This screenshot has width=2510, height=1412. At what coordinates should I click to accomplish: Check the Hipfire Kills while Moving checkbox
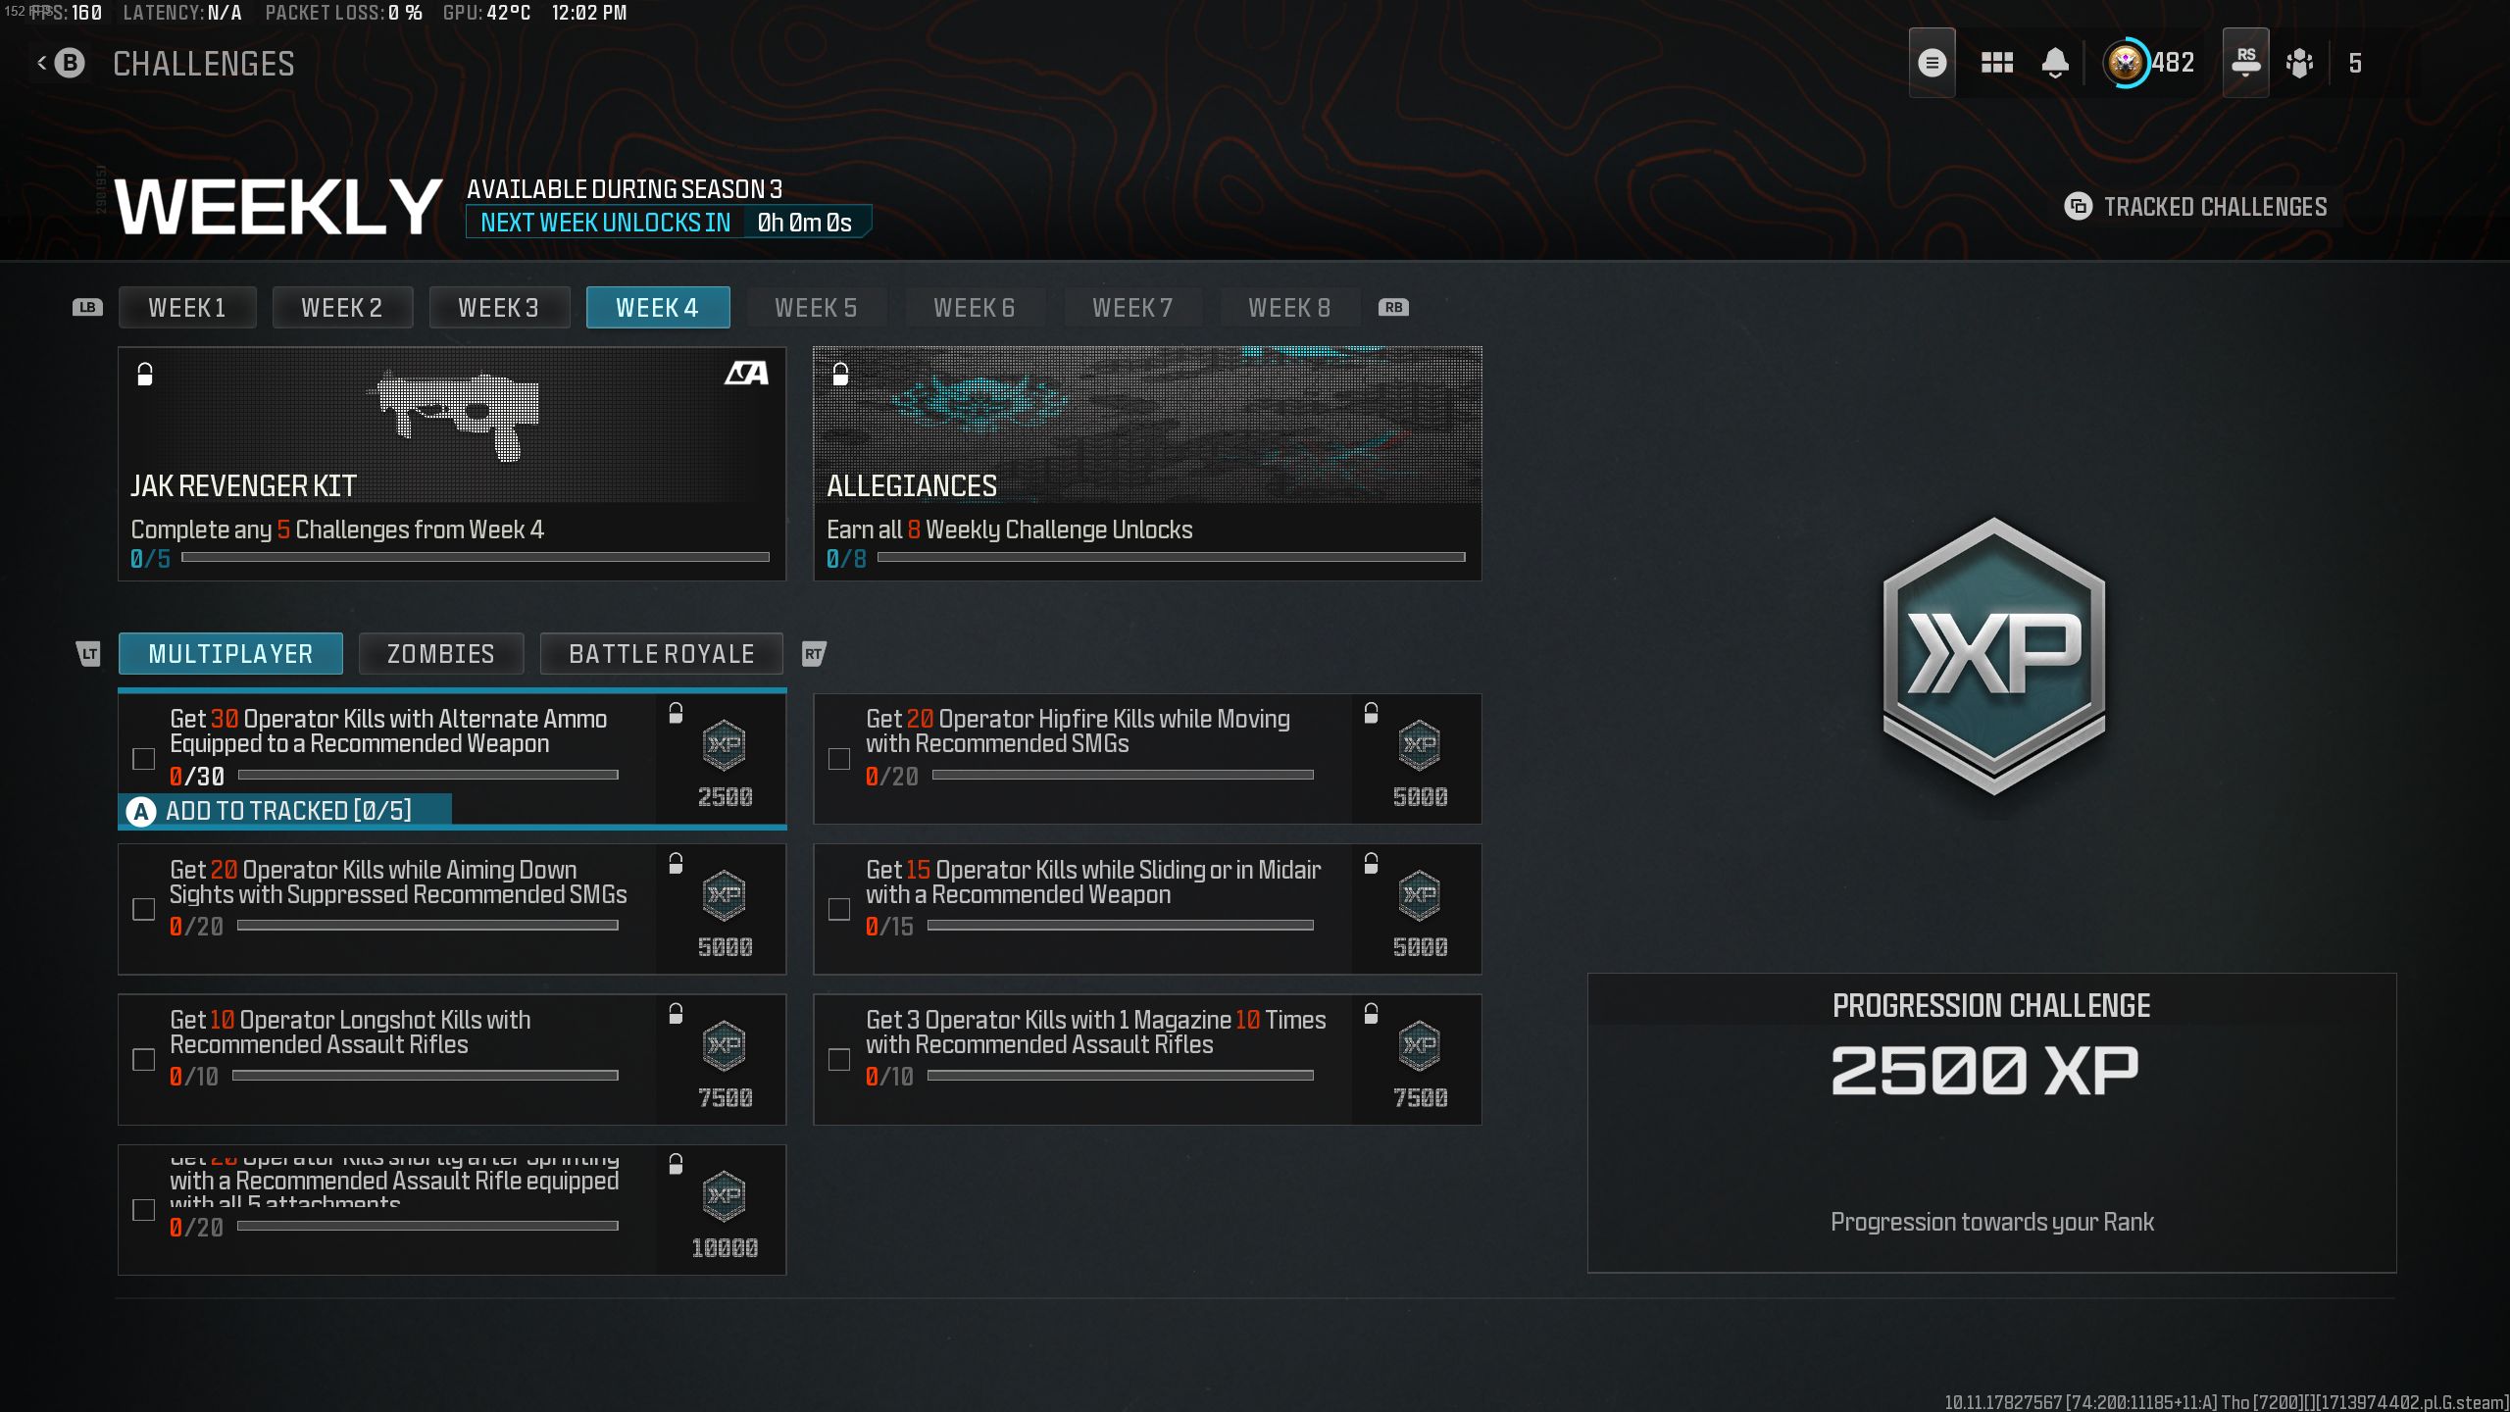point(839,759)
